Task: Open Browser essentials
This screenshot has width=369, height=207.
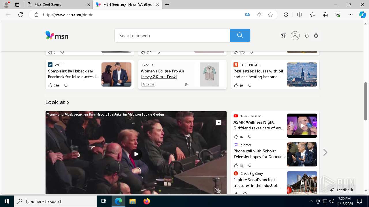Action: pyautogui.click(x=338, y=15)
